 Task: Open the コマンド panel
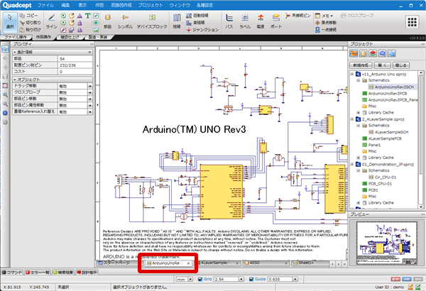pos(12,273)
